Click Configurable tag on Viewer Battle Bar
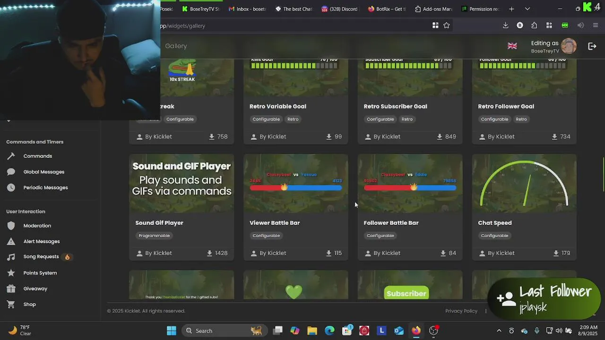This screenshot has width=605, height=340. point(266,236)
